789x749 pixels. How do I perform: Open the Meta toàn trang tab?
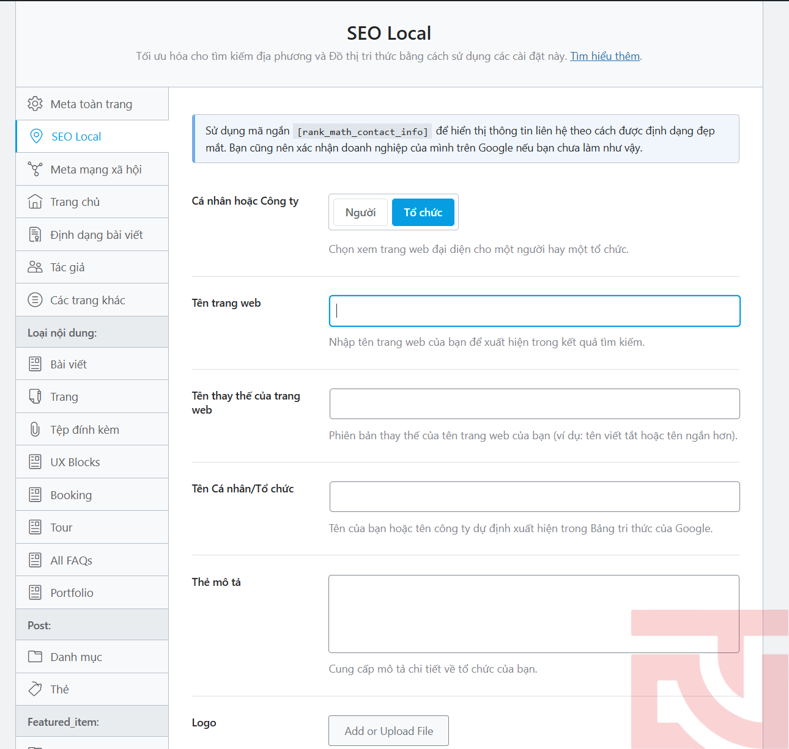[x=92, y=104]
